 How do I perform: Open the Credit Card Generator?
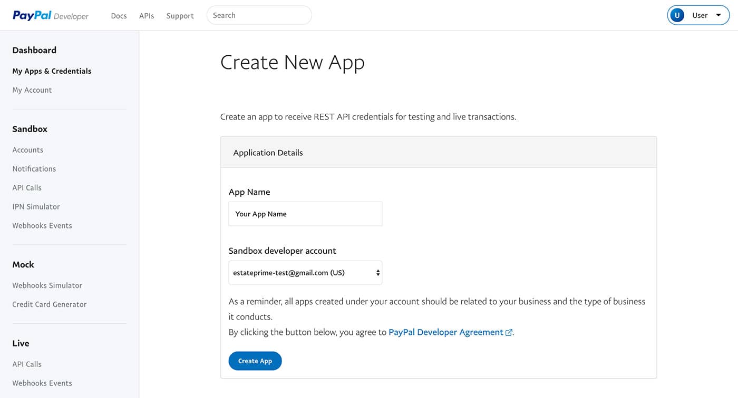(50, 304)
